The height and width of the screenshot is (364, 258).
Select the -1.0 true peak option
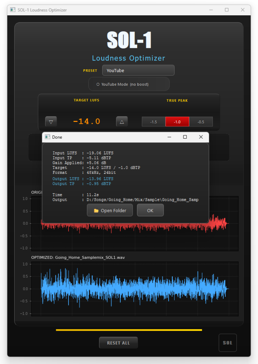click(x=177, y=122)
